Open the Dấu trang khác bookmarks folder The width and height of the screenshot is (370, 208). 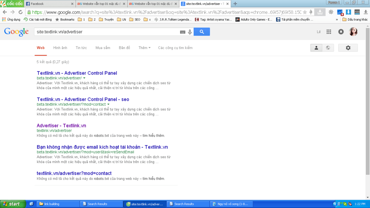[x=355, y=20]
